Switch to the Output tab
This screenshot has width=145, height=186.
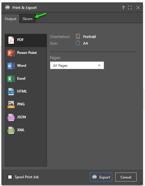[11, 19]
